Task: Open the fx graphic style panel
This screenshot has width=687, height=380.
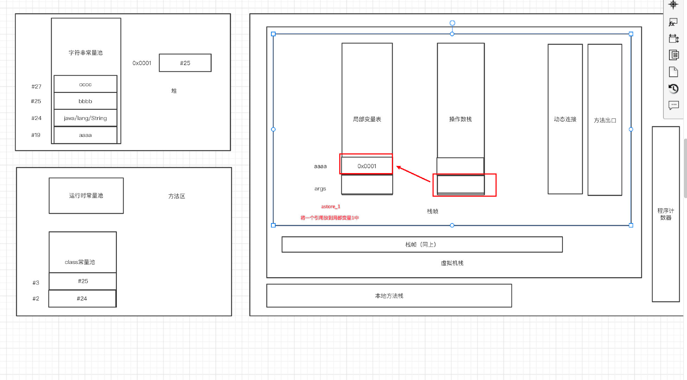Action: [x=673, y=23]
